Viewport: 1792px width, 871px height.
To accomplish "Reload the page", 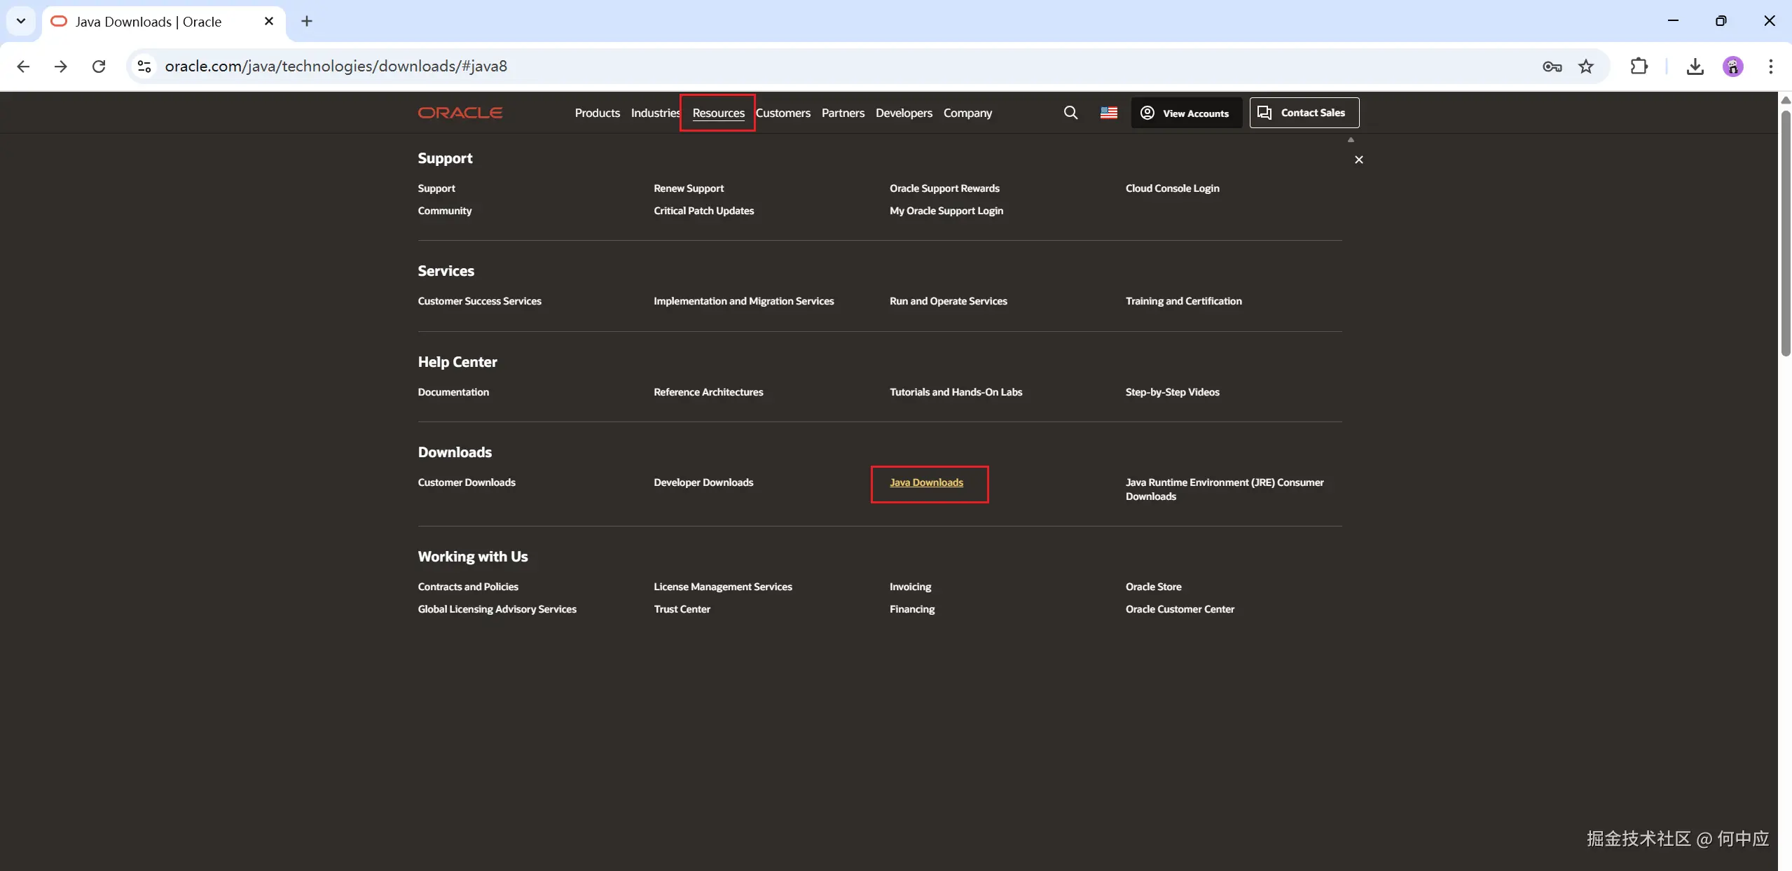I will 99,67.
